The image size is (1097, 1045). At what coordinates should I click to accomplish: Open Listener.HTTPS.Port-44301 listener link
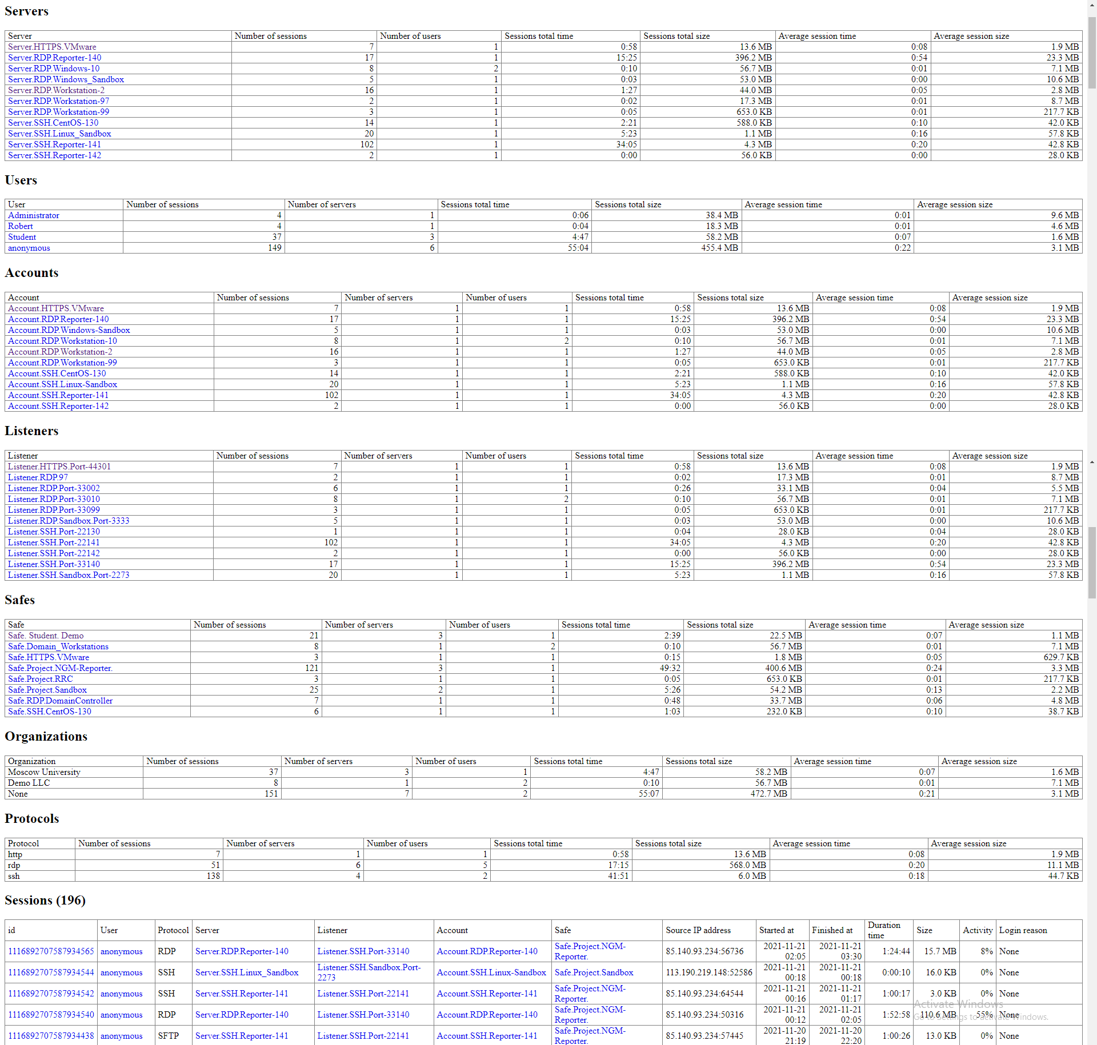click(59, 467)
